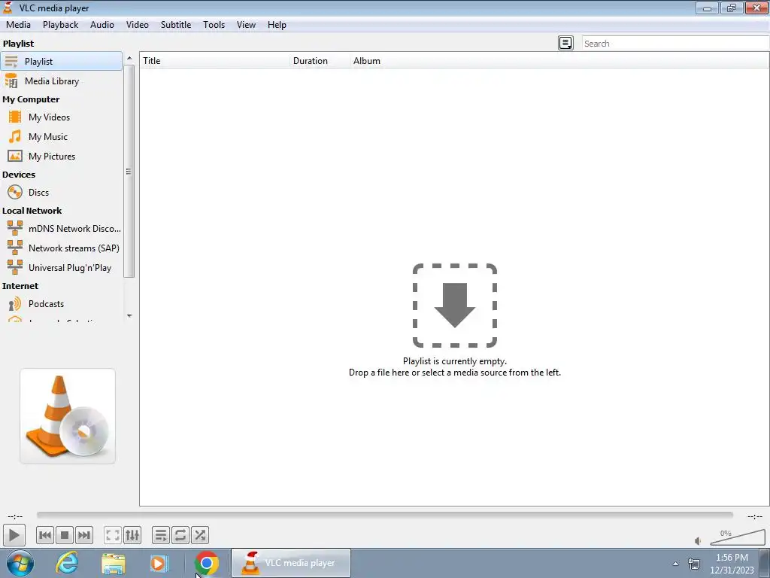Click the remaining time label
Image resolution: width=770 pixels, height=578 pixels.
point(755,516)
